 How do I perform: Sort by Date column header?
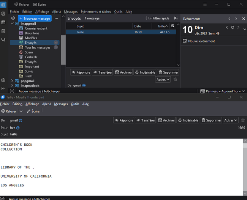click(x=142, y=26)
